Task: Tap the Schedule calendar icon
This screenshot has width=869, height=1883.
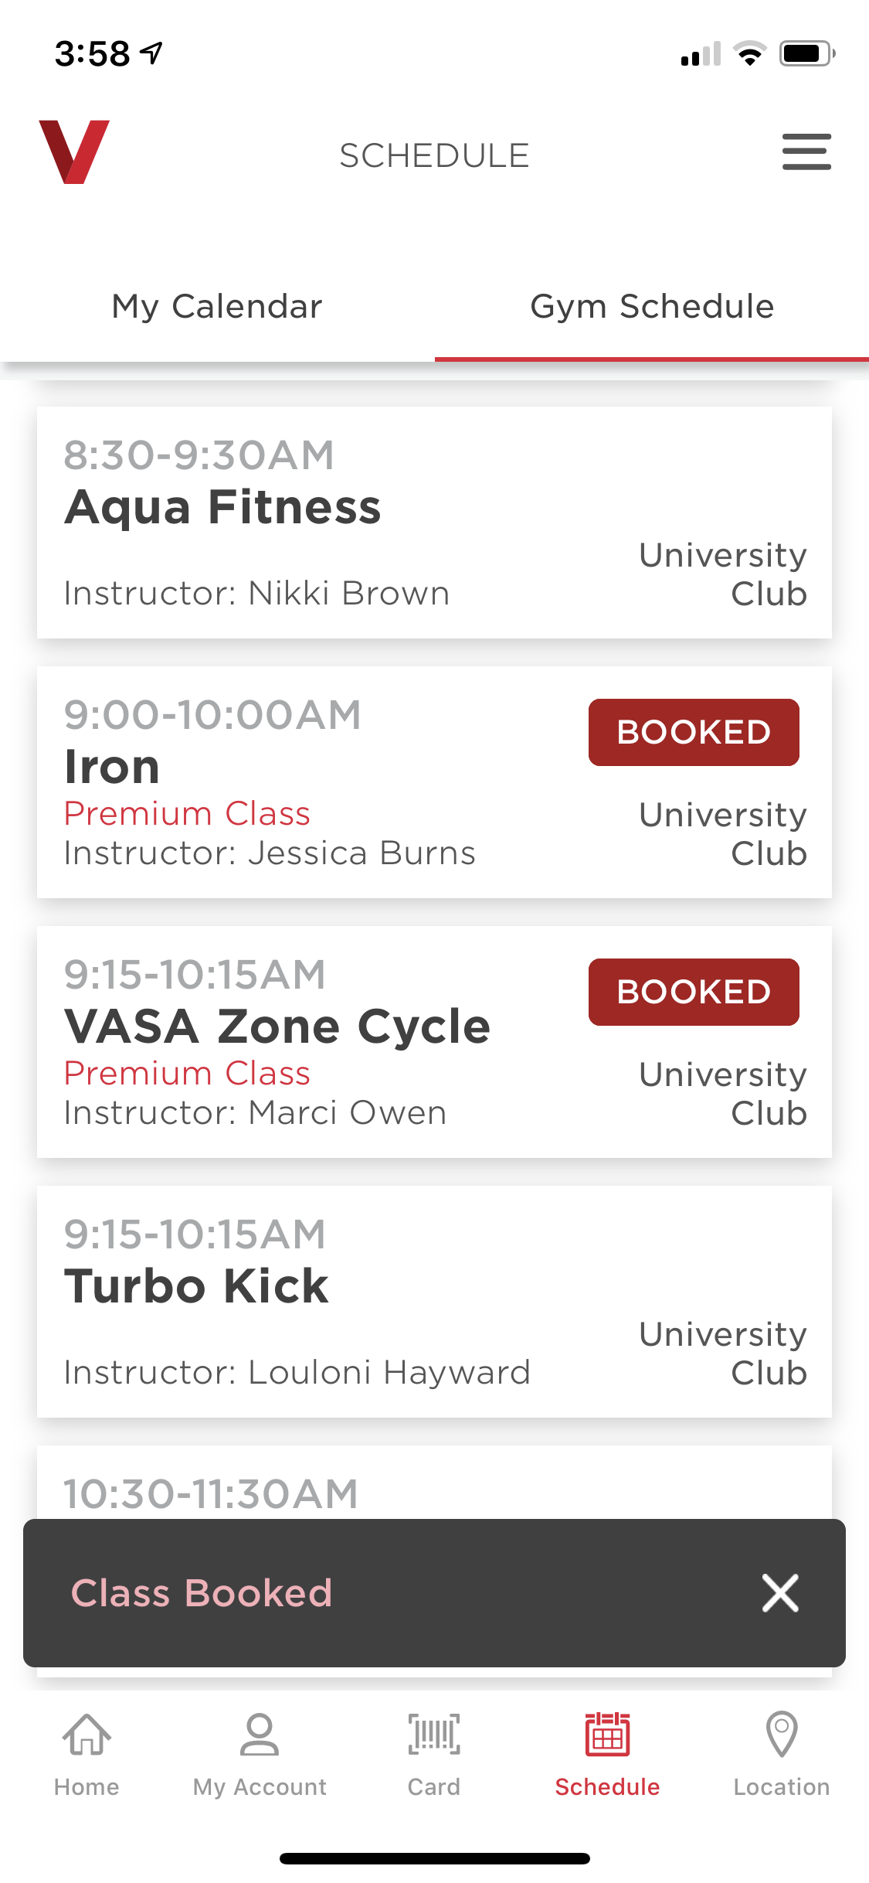Action: [607, 1735]
